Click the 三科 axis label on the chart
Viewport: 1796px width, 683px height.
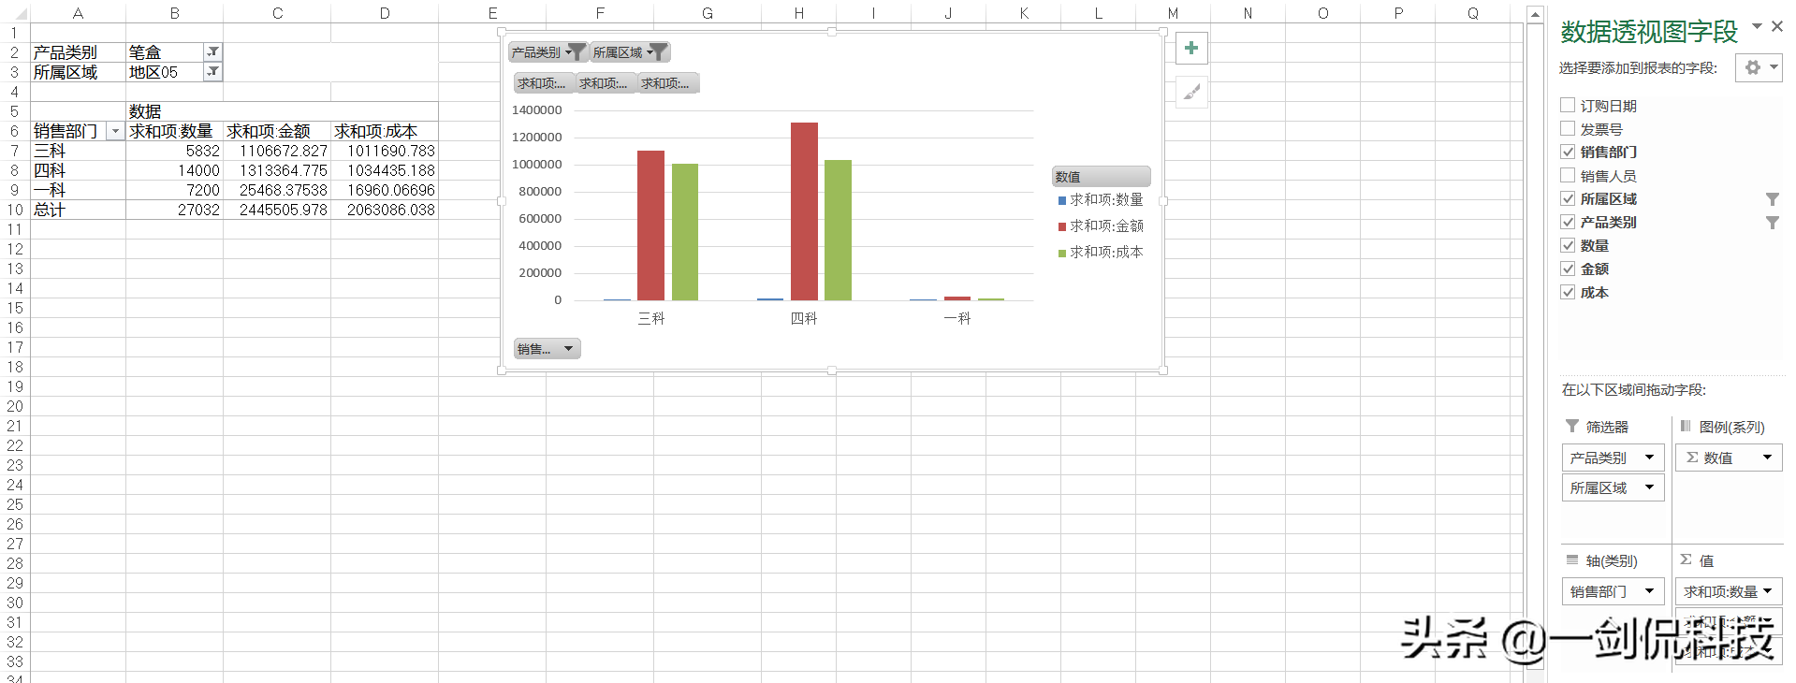click(x=651, y=319)
